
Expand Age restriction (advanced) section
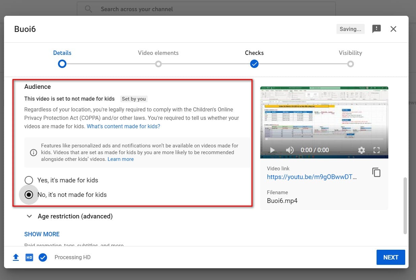(69, 216)
